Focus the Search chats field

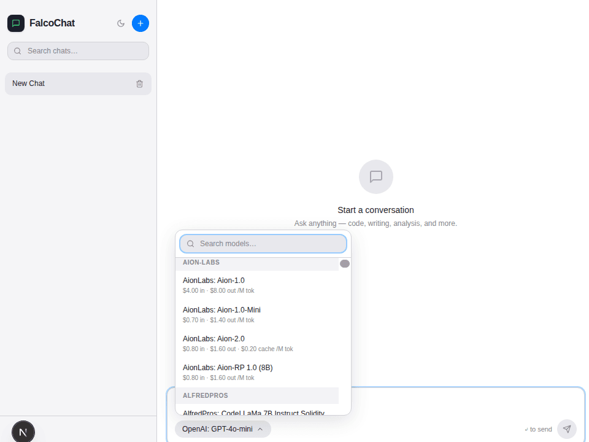point(78,51)
